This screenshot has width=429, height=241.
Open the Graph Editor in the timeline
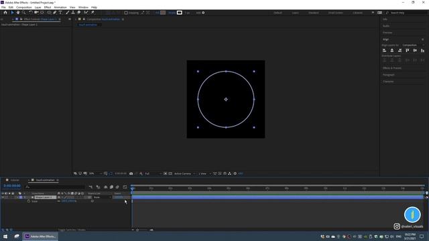click(x=125, y=187)
